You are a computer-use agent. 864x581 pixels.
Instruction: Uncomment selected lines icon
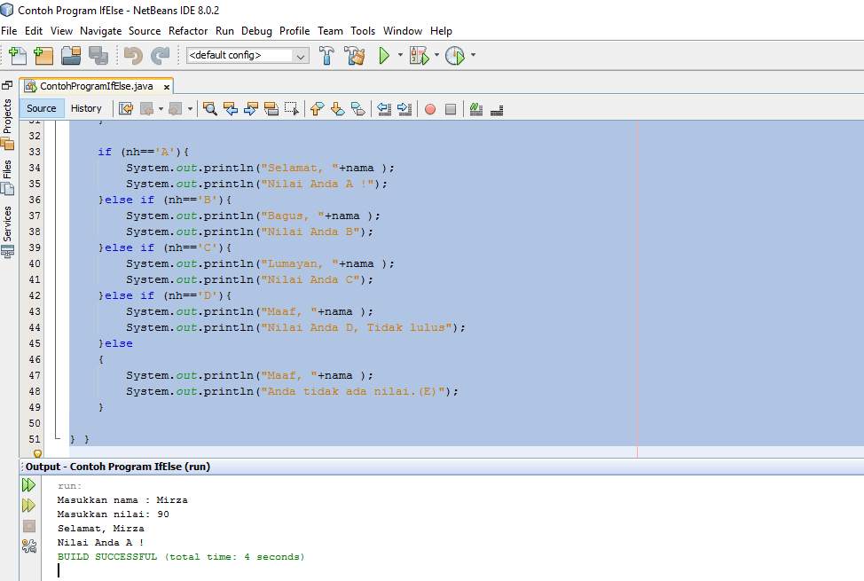(497, 109)
